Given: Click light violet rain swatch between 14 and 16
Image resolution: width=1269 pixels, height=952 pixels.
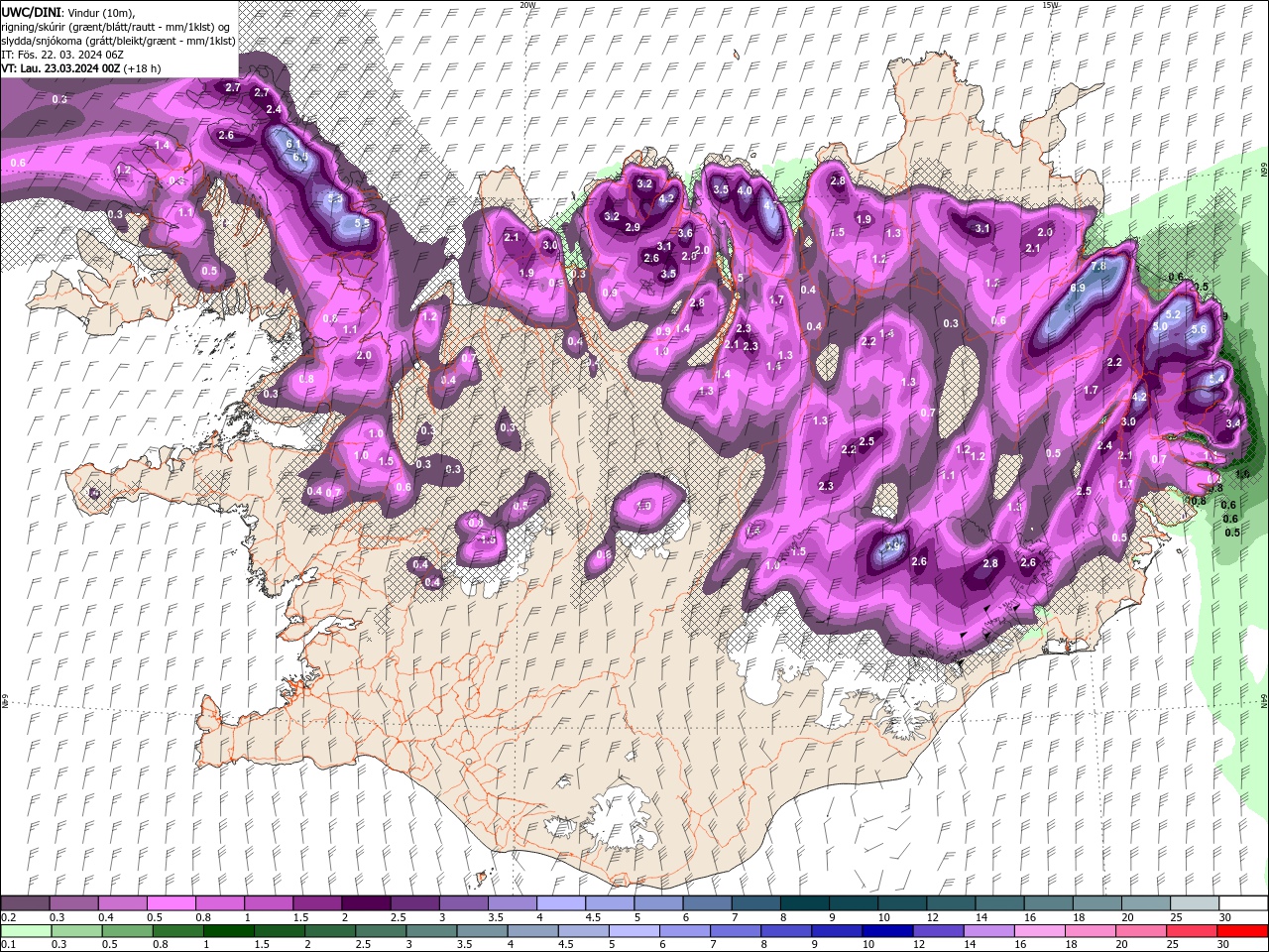Looking at the screenshot, I should point(988,931).
